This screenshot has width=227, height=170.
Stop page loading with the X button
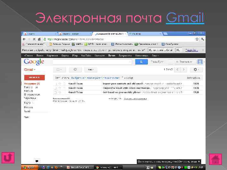(x=34, y=39)
